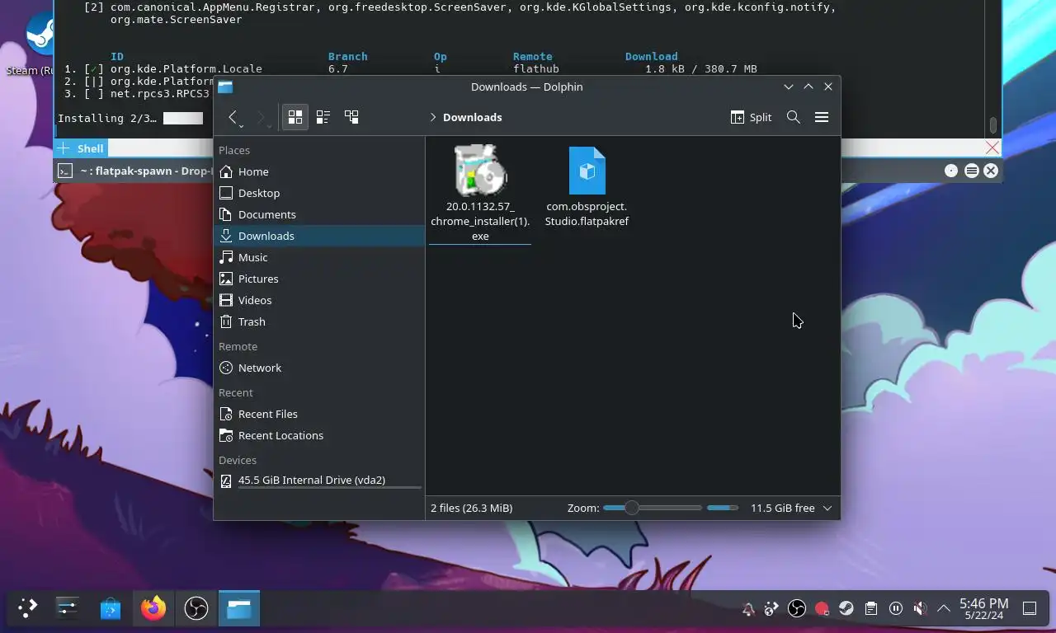Open Documents in Places panel
This screenshot has width=1056, height=633.
319,214
